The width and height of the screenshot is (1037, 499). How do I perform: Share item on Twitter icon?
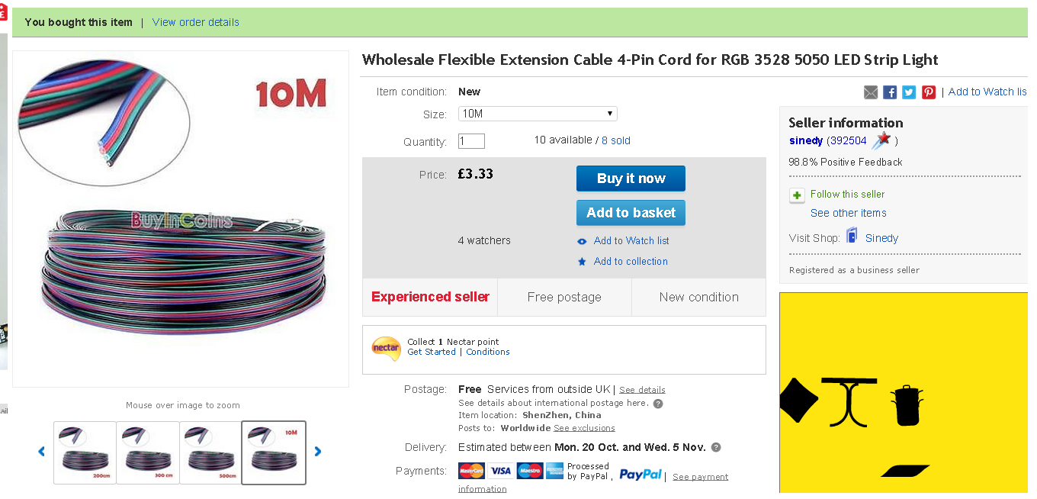[909, 92]
